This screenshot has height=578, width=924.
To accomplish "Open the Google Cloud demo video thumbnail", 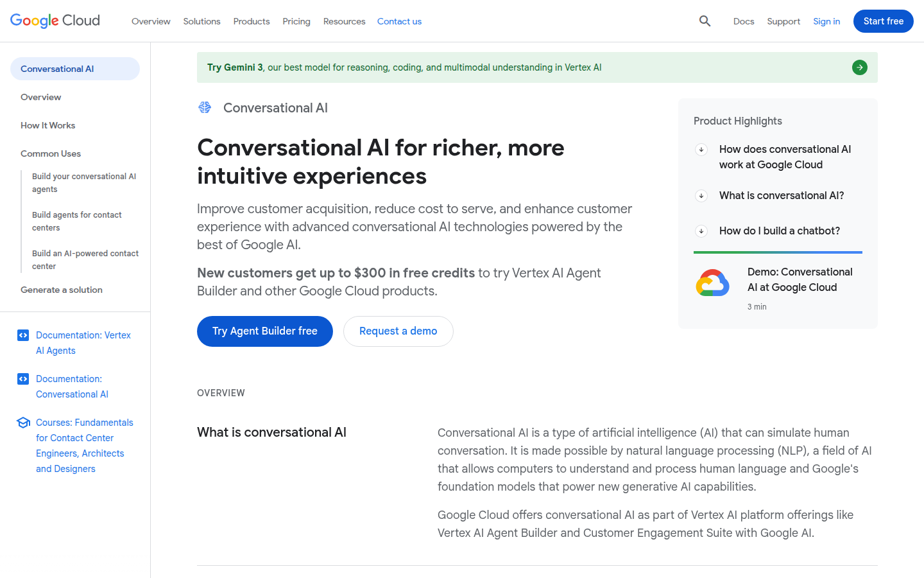I will pos(712,283).
